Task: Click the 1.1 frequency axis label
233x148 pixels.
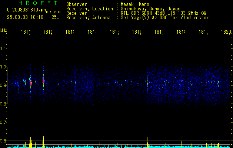Action: (x=3, y=48)
